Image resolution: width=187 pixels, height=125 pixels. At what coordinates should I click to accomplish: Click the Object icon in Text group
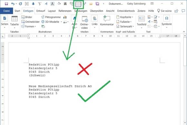point(156,26)
